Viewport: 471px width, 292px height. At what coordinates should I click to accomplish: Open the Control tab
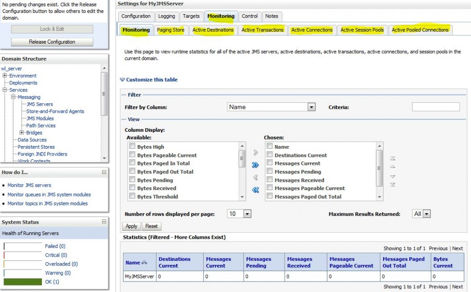coord(250,16)
